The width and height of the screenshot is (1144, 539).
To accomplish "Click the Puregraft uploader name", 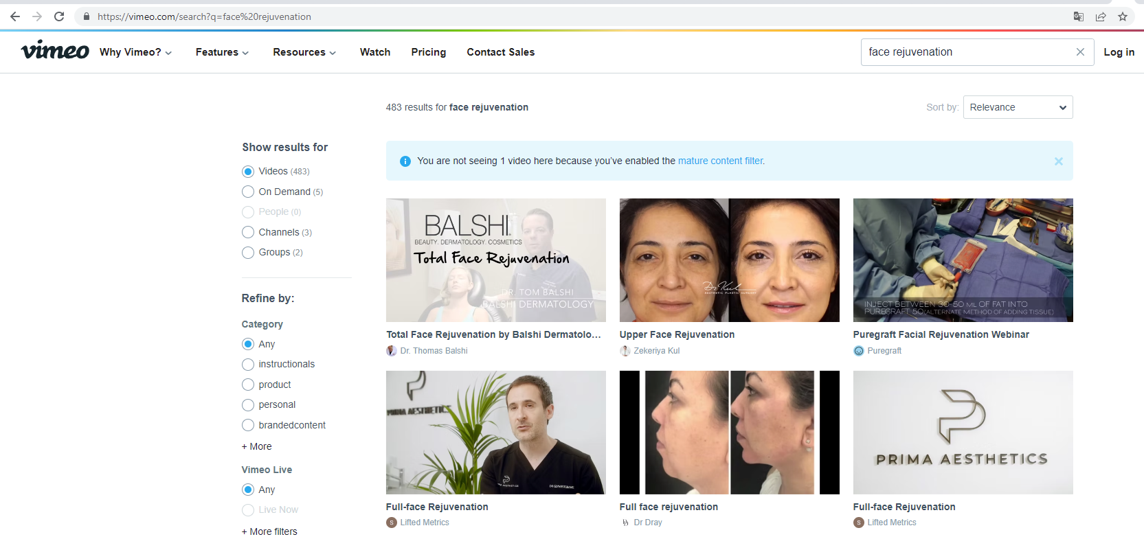I will pyautogui.click(x=884, y=351).
